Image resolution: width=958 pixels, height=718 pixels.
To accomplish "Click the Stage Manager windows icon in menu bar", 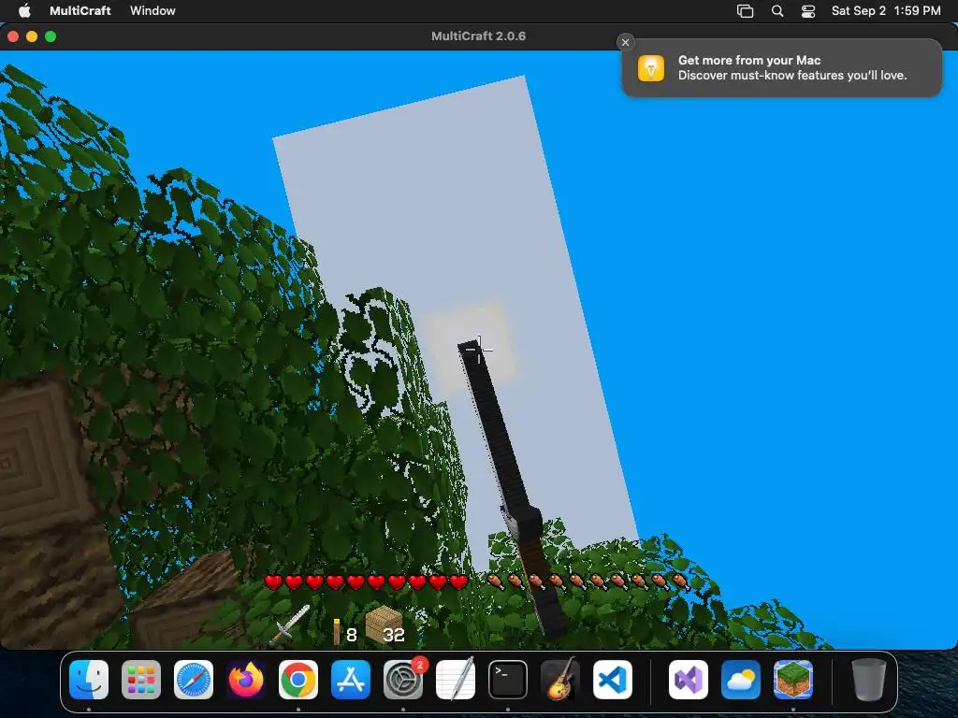I will click(746, 11).
